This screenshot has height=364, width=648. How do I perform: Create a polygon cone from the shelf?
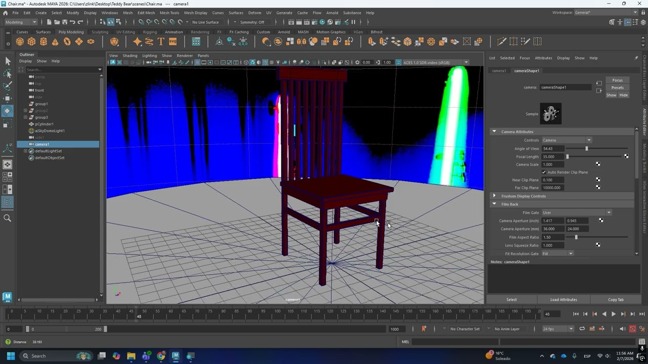[55, 41]
